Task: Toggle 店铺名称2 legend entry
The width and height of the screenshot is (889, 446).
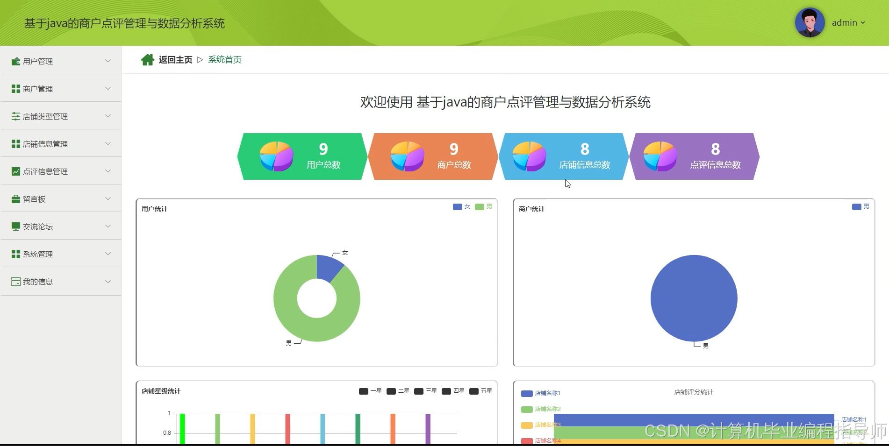Action: [541, 409]
